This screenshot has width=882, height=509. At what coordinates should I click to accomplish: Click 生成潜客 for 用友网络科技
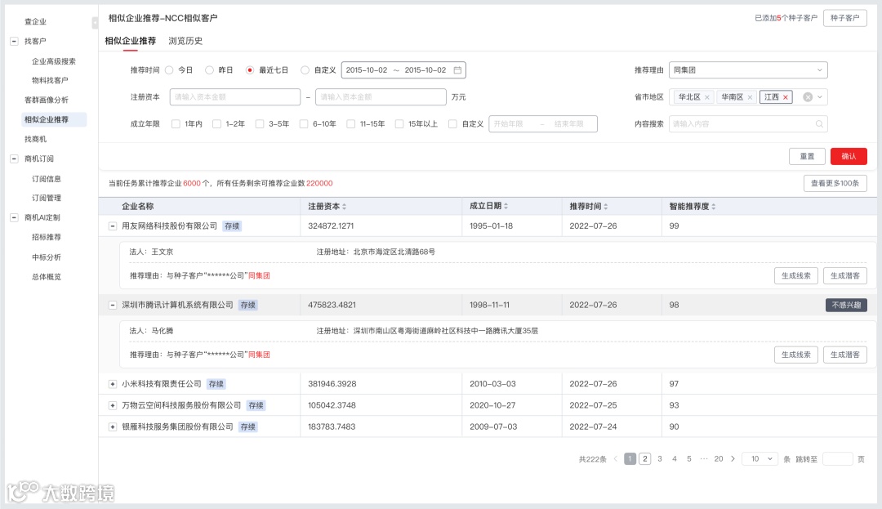tap(845, 275)
